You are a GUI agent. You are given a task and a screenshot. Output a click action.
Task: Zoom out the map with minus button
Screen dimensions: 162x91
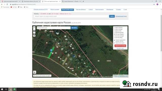(x=34, y=30)
